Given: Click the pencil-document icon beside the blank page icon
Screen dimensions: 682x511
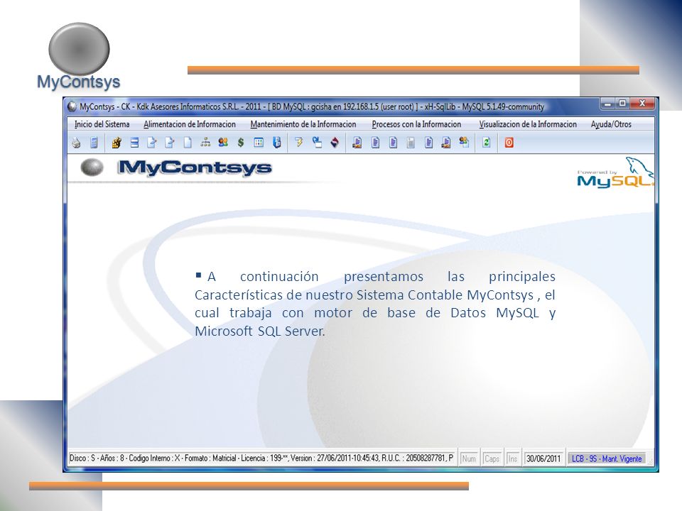Looking at the screenshot, I should pos(170,143).
